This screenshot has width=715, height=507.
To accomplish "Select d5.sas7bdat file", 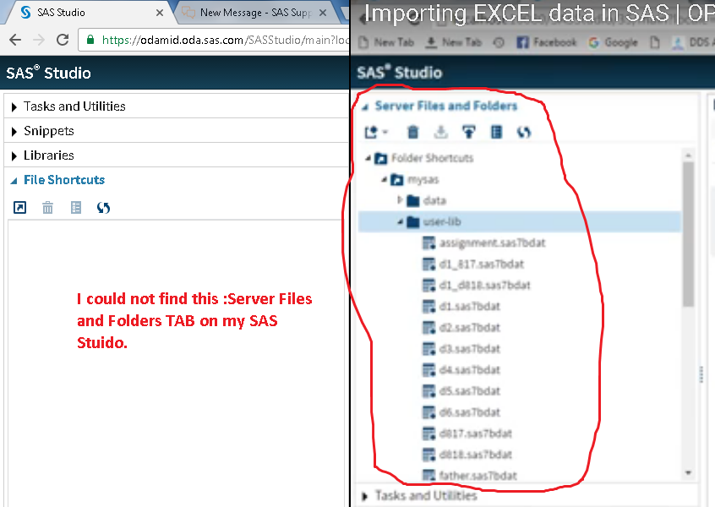I will pos(469,391).
